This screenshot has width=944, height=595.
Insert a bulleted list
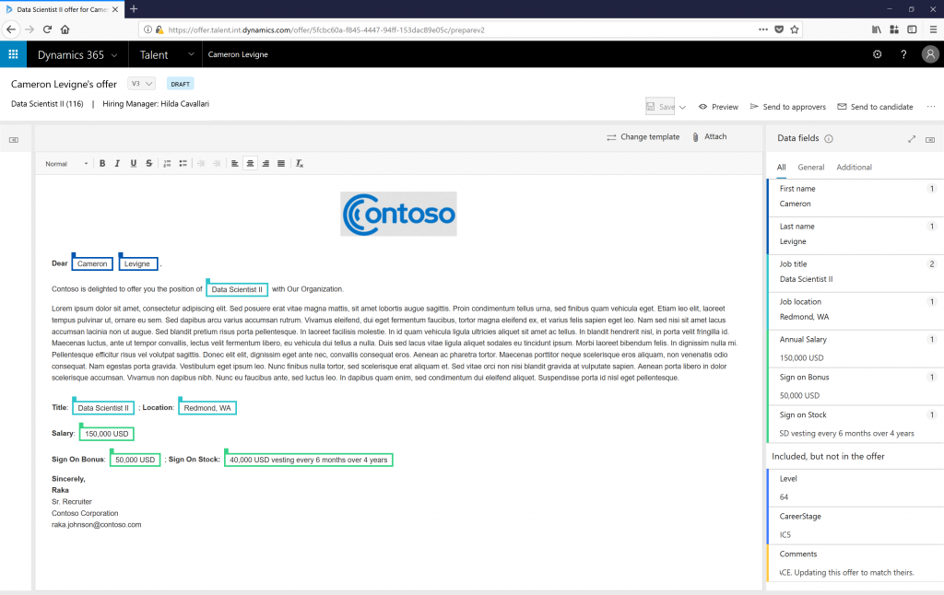(x=183, y=164)
